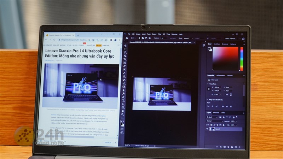This screenshot has height=159, width=283.
Task: Select the Zoom tool in toolbox
Action: pyautogui.click(x=123, y=114)
